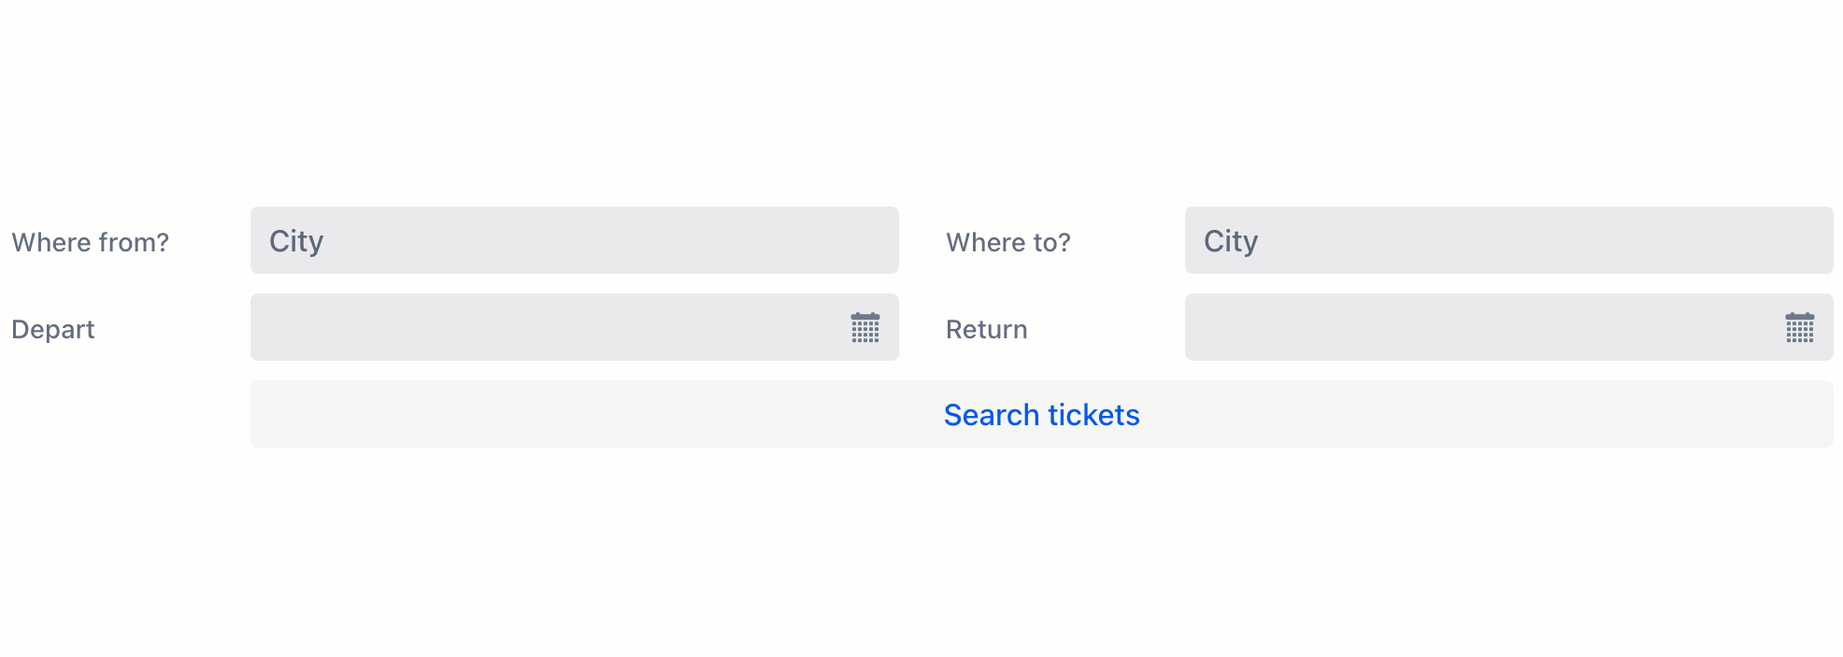Click the 'Where to?' destination city field
The image size is (1843, 657).
1508,240
